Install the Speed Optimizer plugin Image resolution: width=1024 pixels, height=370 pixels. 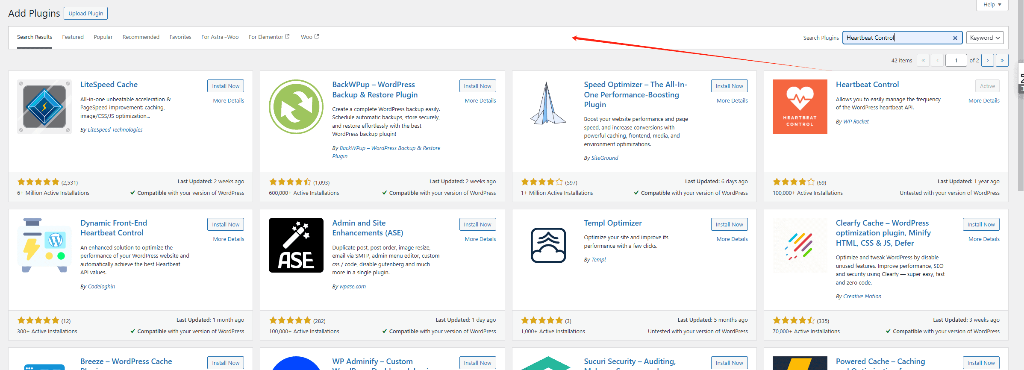pyautogui.click(x=730, y=86)
